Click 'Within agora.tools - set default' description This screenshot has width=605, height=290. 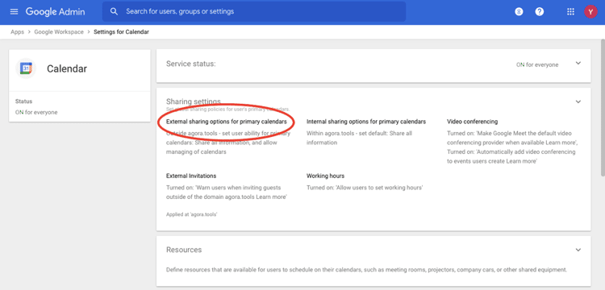pos(359,138)
